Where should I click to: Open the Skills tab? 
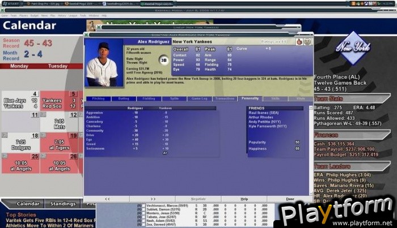pyautogui.click(x=276, y=98)
